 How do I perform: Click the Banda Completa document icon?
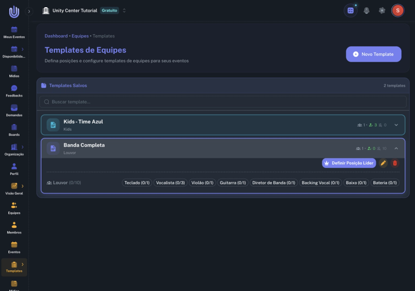[53, 148]
